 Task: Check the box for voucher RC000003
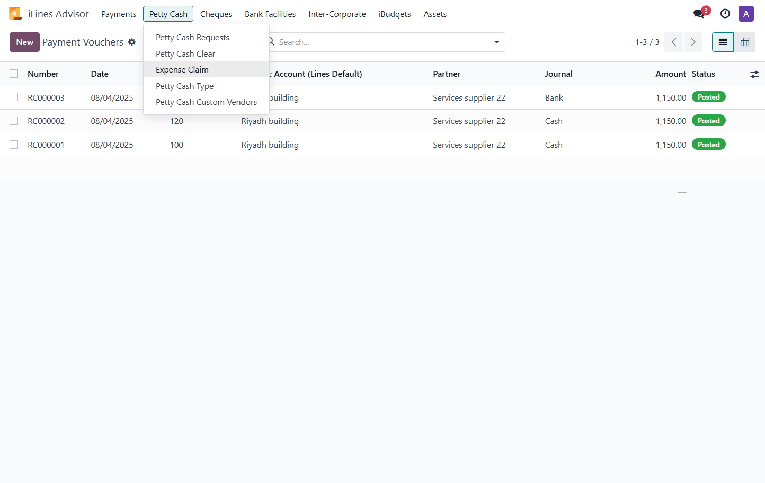coord(14,97)
